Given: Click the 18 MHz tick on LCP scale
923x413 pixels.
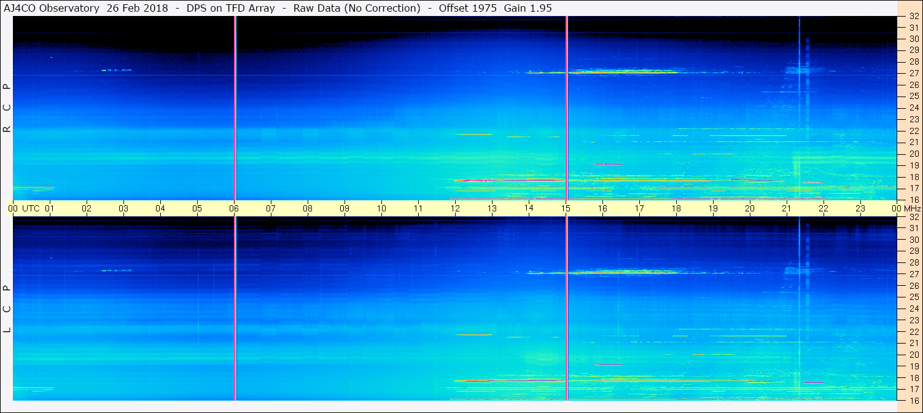Looking at the screenshot, I should pos(913,378).
